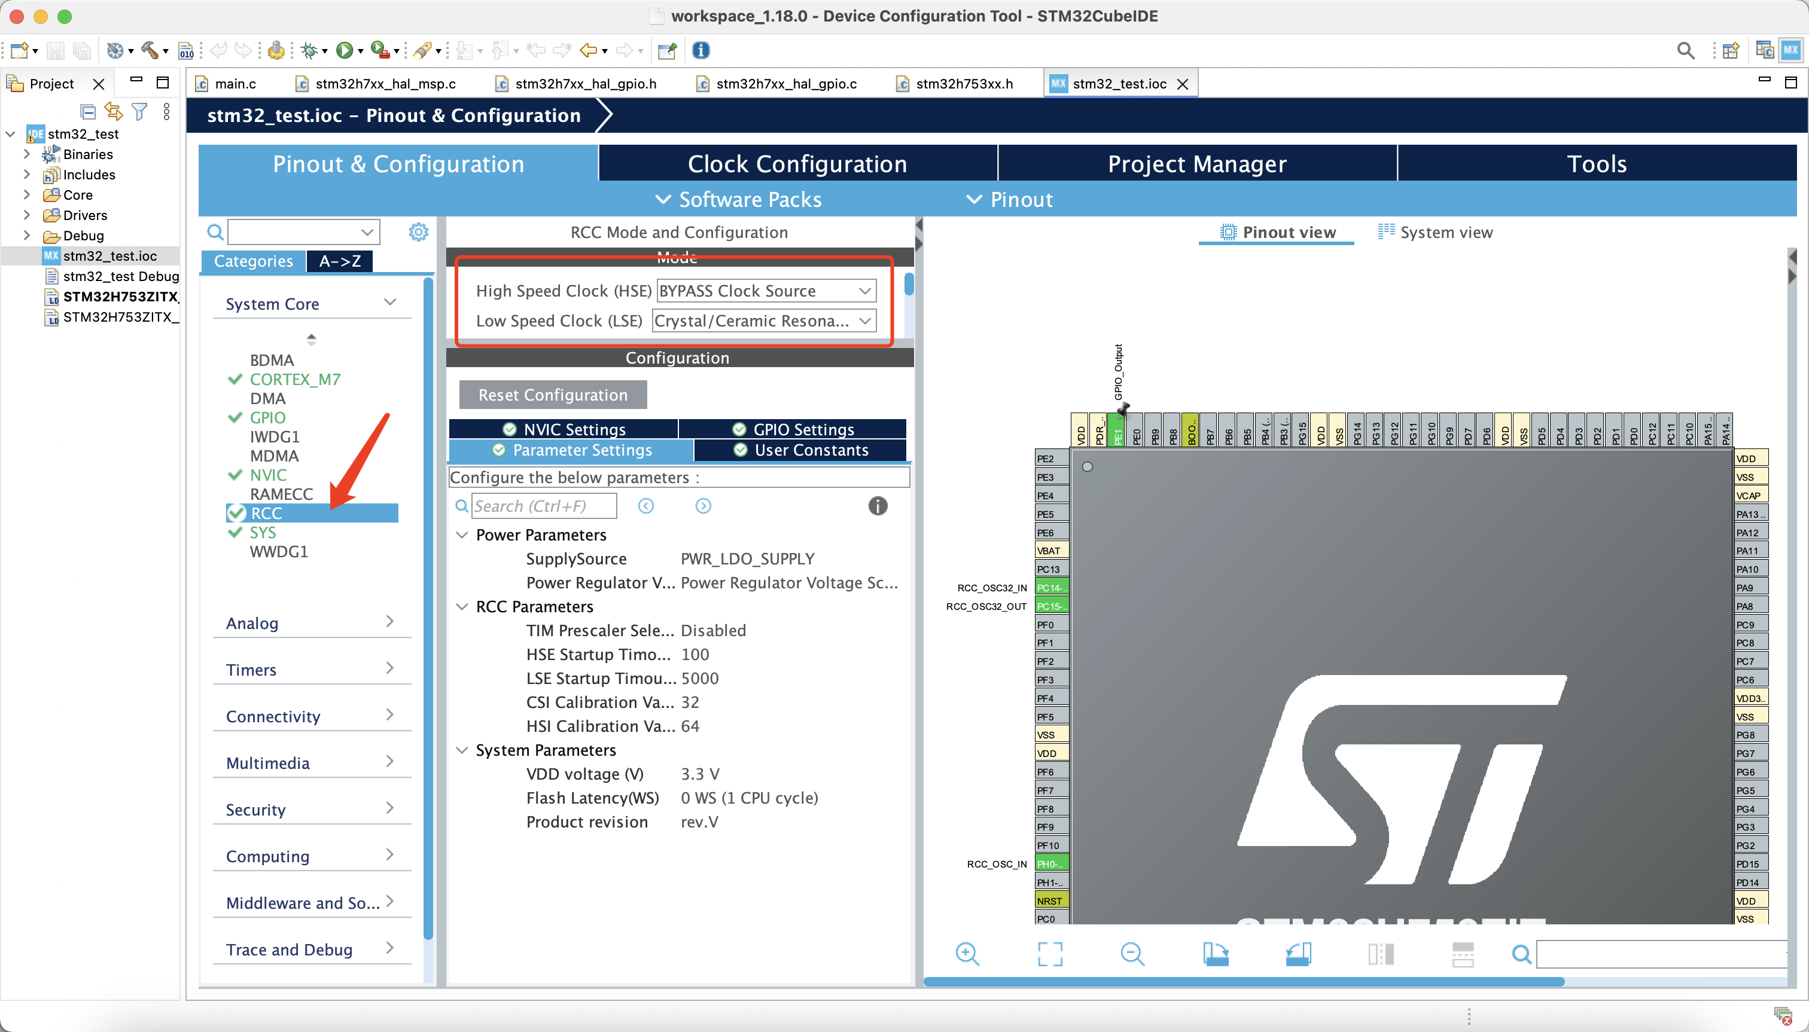Open User Constants tab
1809x1032 pixels.
point(800,450)
